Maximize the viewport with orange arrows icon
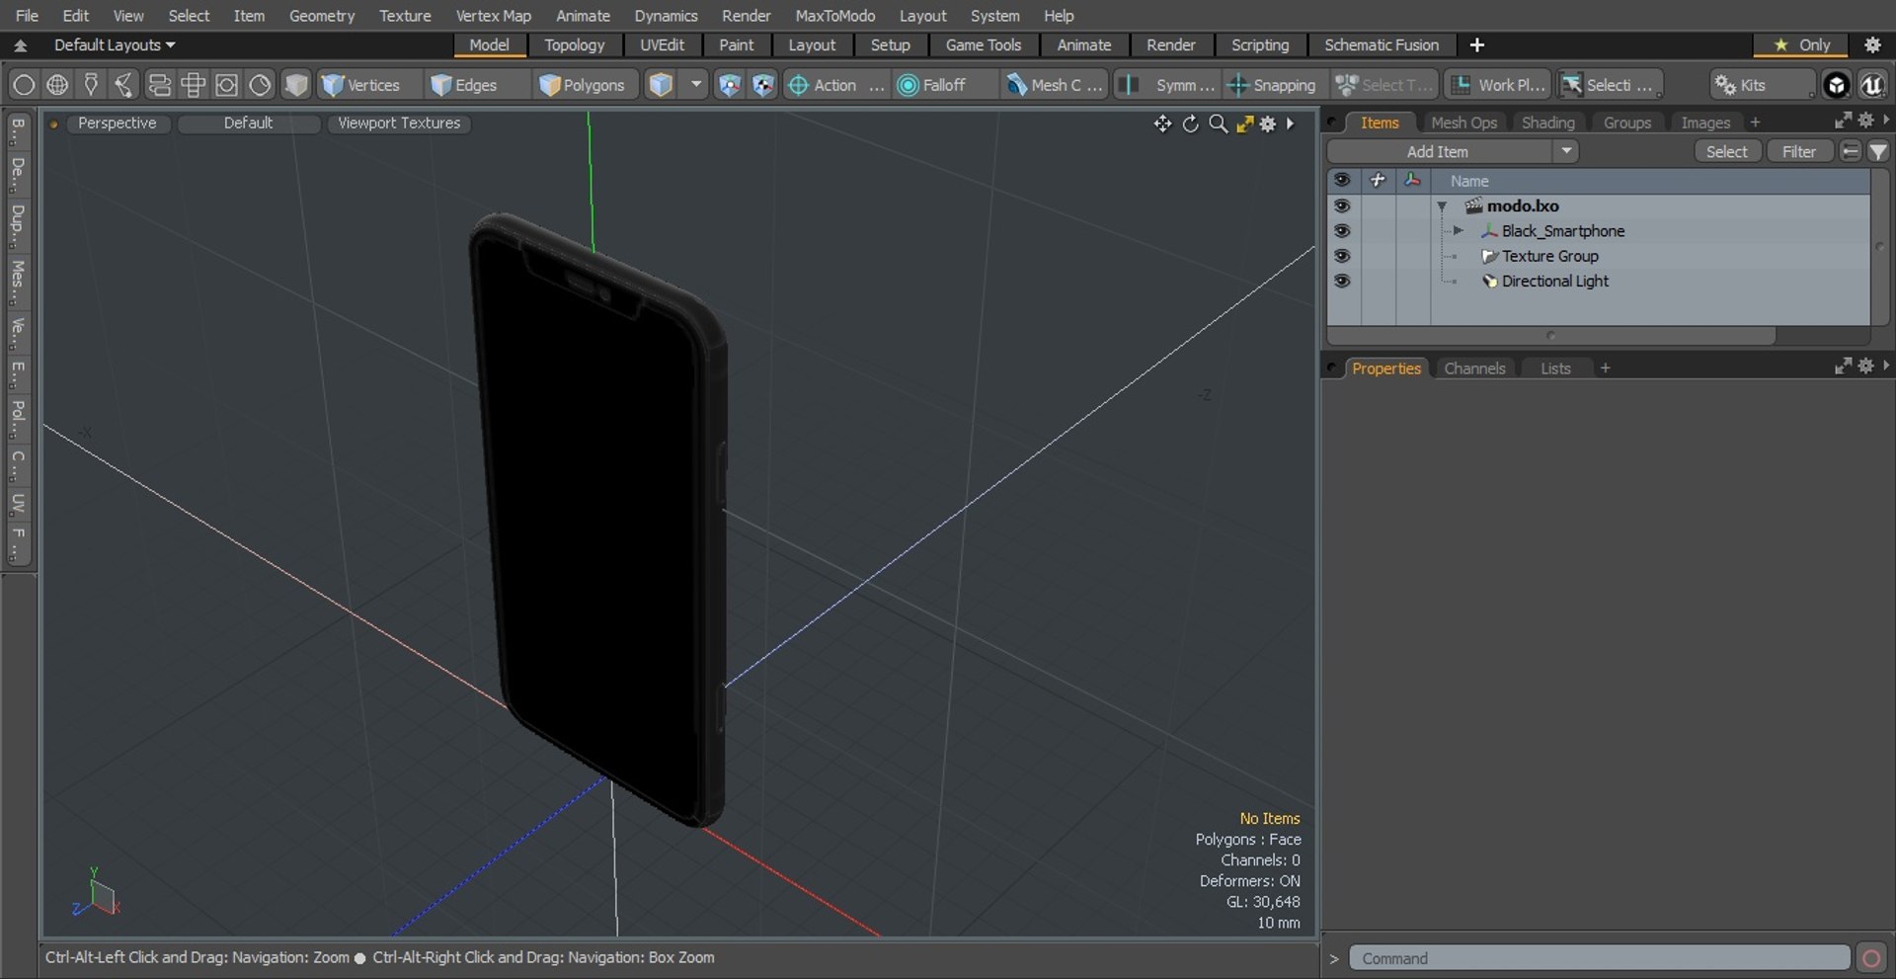 pos(1244,123)
